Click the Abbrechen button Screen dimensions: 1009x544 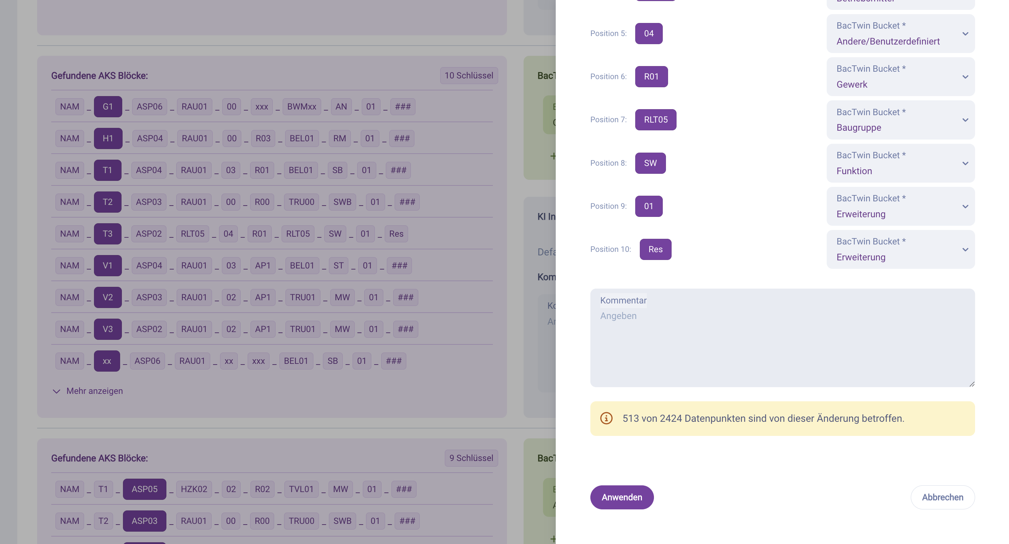tap(942, 497)
